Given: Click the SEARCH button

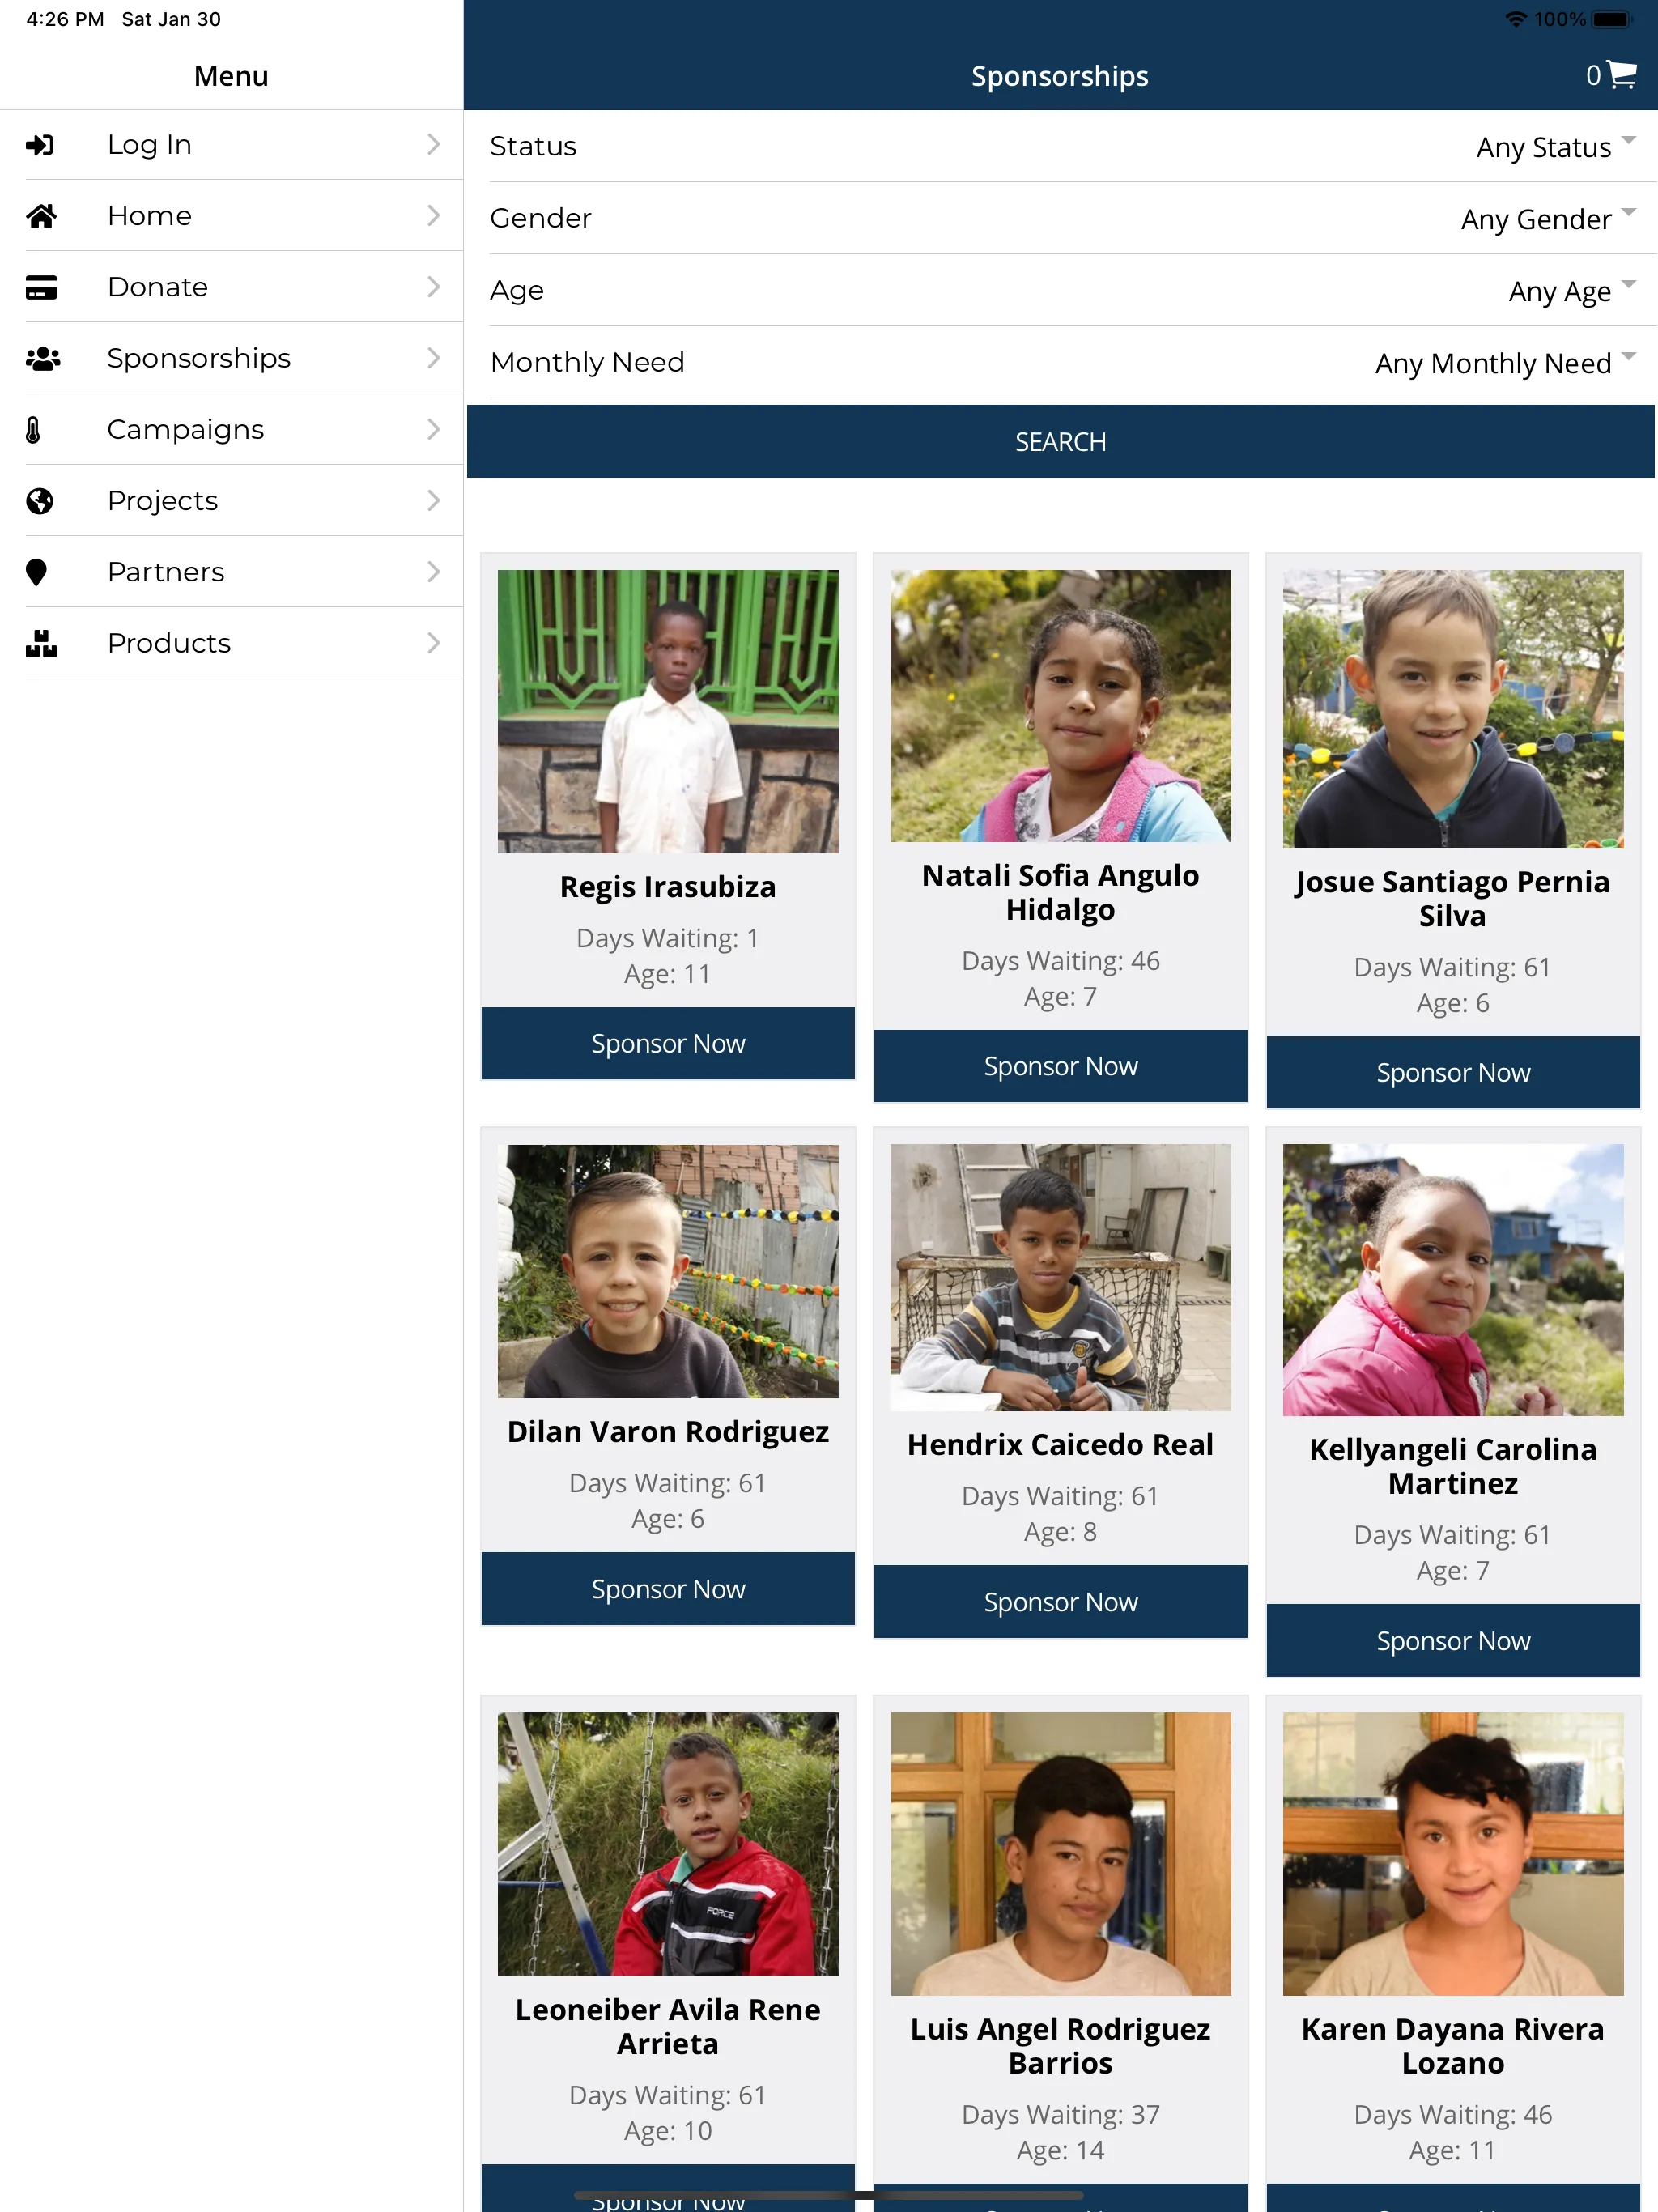Looking at the screenshot, I should [x=1059, y=440].
